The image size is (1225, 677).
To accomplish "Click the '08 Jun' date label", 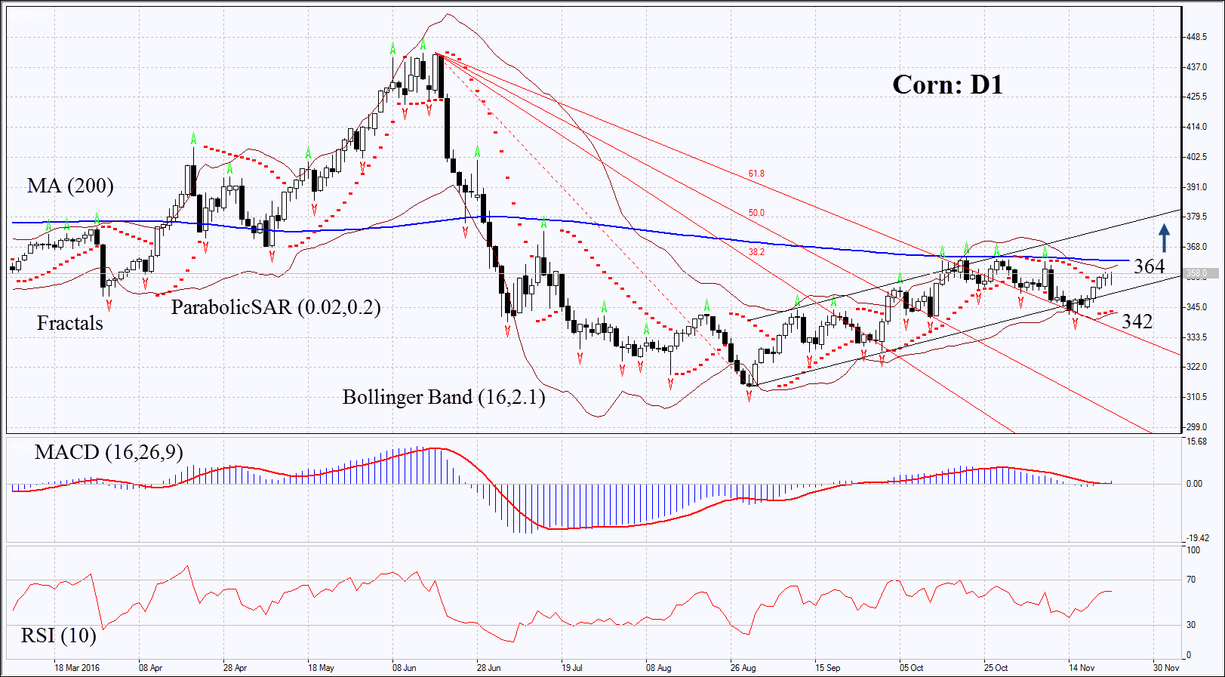I will click(404, 668).
